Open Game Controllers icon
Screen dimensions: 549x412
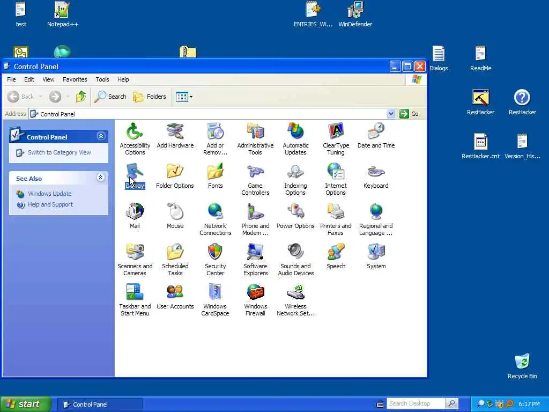point(255,172)
